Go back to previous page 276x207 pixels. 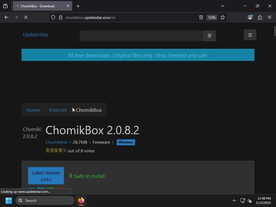(x=6, y=17)
